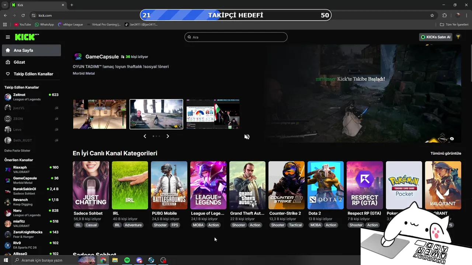This screenshot has width=472, height=265.
Task: Go to previous featured stream
Action: coord(145,136)
